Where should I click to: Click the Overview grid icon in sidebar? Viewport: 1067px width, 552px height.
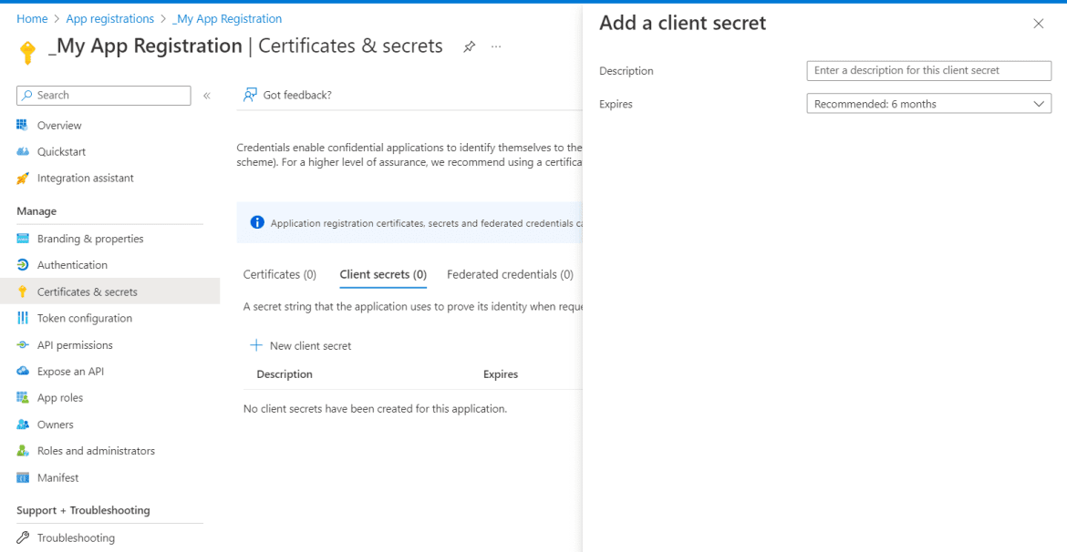pos(23,125)
